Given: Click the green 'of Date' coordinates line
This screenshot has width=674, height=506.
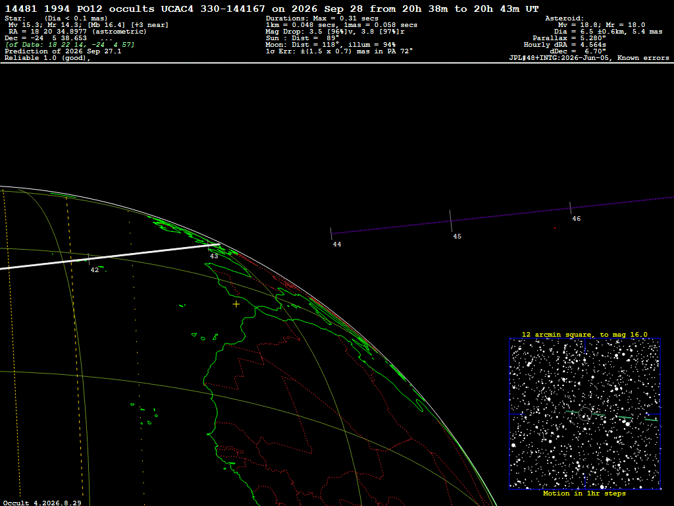Looking at the screenshot, I should (x=70, y=45).
